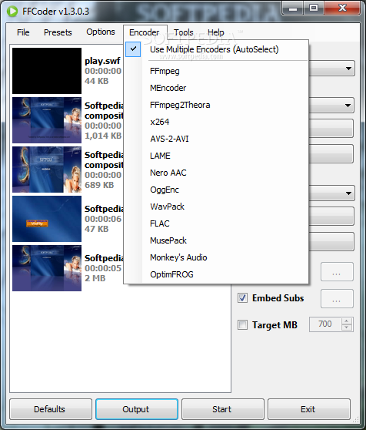
Task: Open the Help menu
Action: pyautogui.click(x=216, y=32)
